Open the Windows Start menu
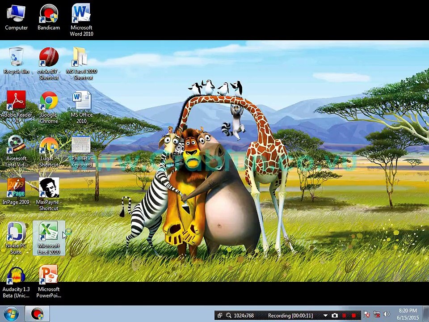Screen dimensions: 429x322 coord(11,314)
